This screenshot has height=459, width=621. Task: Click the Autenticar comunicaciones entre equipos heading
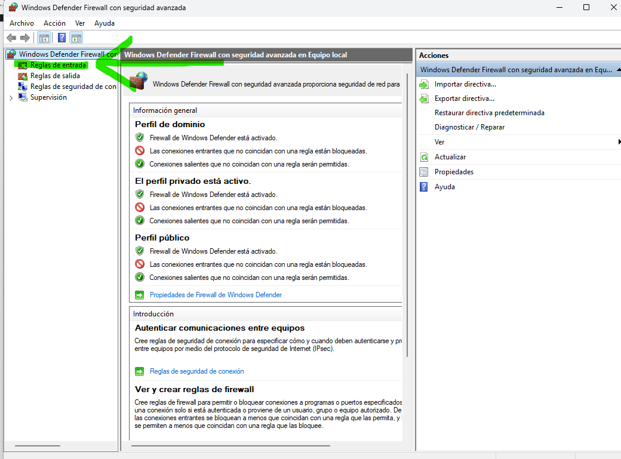tap(220, 328)
